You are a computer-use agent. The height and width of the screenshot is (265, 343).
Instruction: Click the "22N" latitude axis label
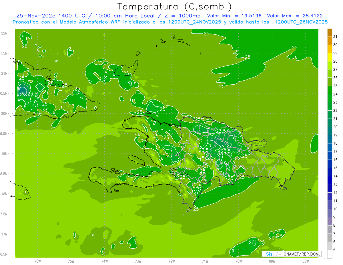pos(5,33)
